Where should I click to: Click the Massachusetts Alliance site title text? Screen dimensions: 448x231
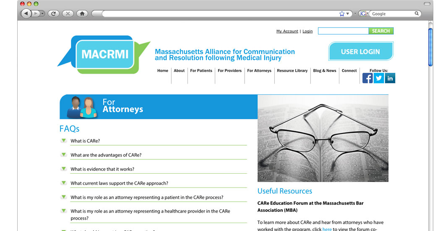point(225,55)
